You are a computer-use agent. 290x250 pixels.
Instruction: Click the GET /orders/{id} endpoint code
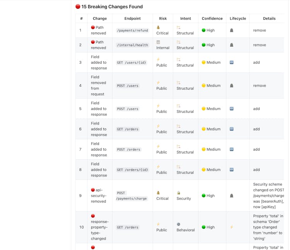133,170
